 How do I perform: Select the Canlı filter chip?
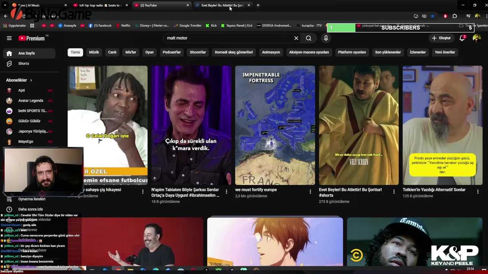[x=112, y=52]
